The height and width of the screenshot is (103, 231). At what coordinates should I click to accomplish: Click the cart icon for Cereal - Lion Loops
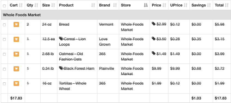pyautogui.click(x=16, y=39)
